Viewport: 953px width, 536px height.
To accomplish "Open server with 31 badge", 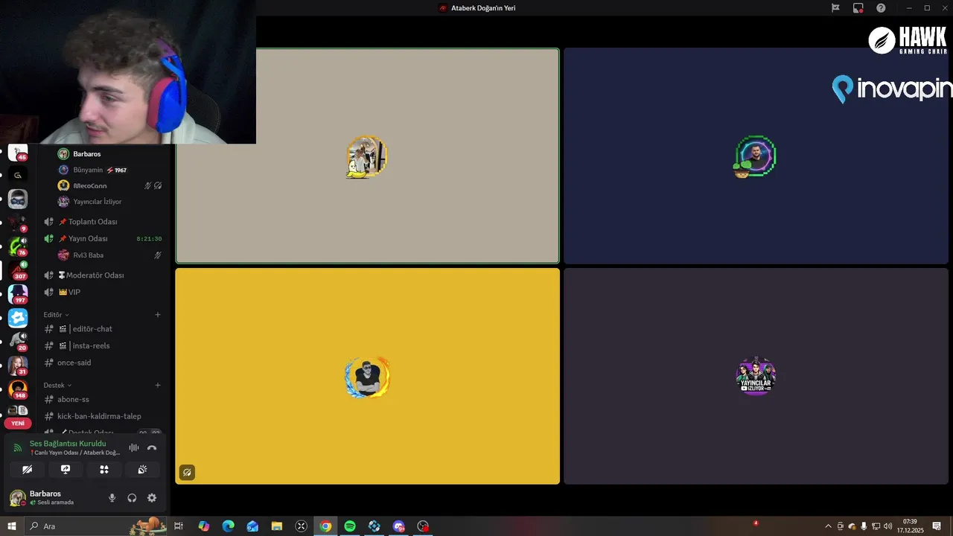I will click(18, 366).
